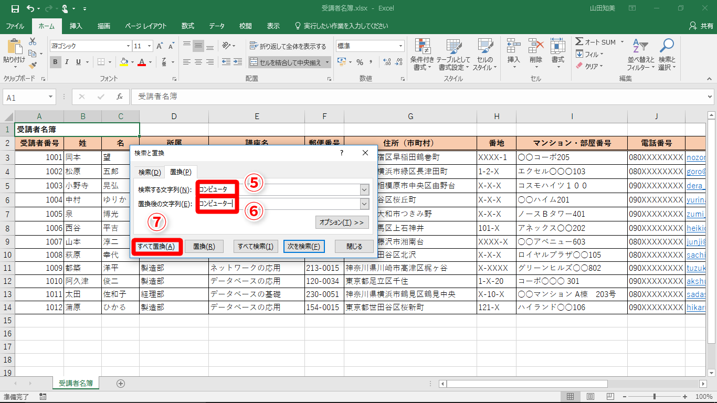Adjust the zoom slider in status bar
The image size is (717, 403).
[x=654, y=397]
